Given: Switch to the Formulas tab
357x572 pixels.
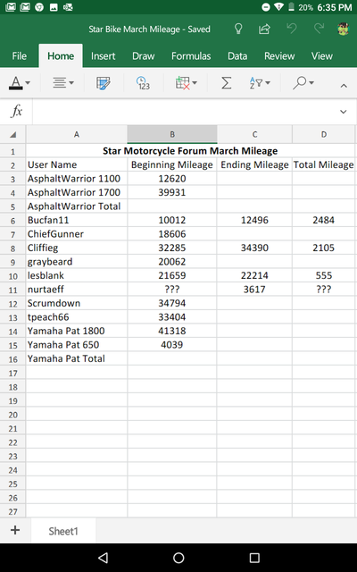Looking at the screenshot, I should click(191, 55).
